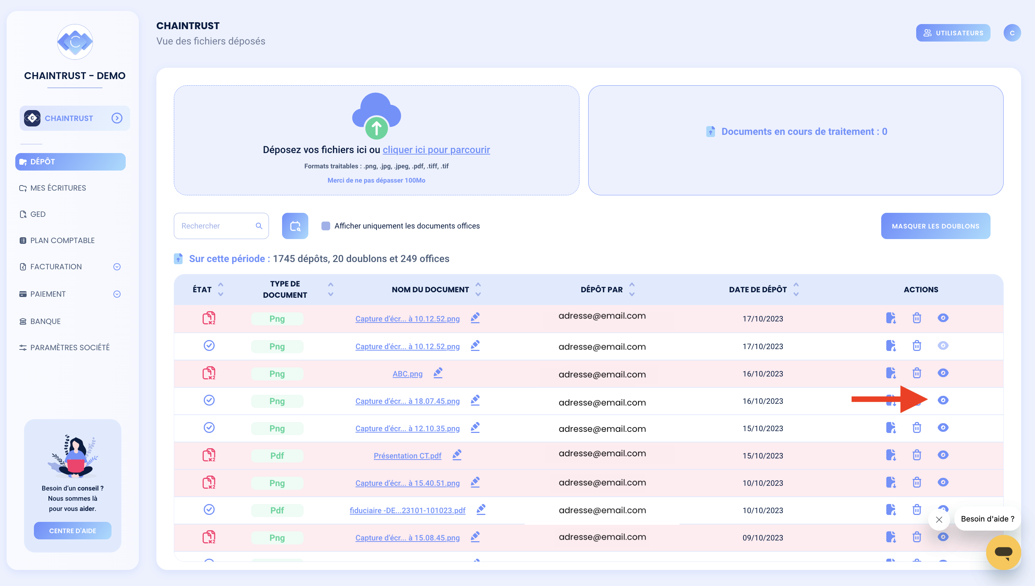Open the Chaintrust company switcher arrow
The image size is (1035, 586).
(x=117, y=118)
